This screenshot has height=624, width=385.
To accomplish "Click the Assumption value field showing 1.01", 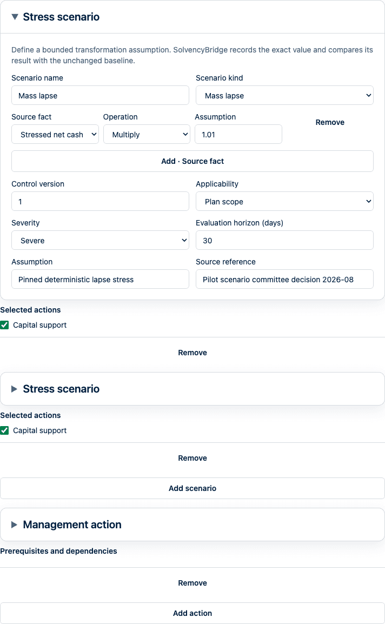I will 238,135.
